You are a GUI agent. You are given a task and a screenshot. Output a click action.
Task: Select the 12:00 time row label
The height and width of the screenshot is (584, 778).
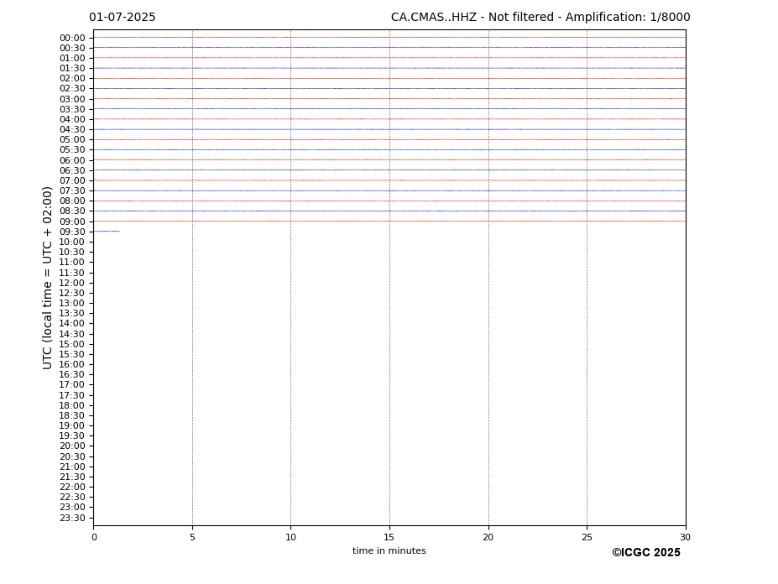72,283
